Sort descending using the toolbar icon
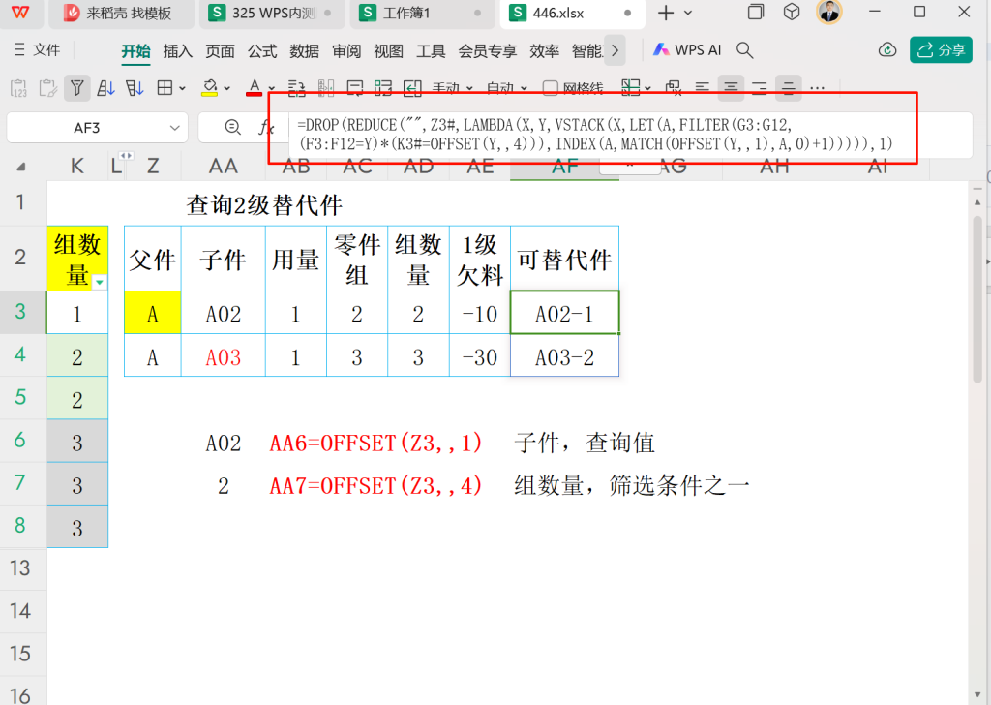The height and width of the screenshot is (705, 991). 135,88
